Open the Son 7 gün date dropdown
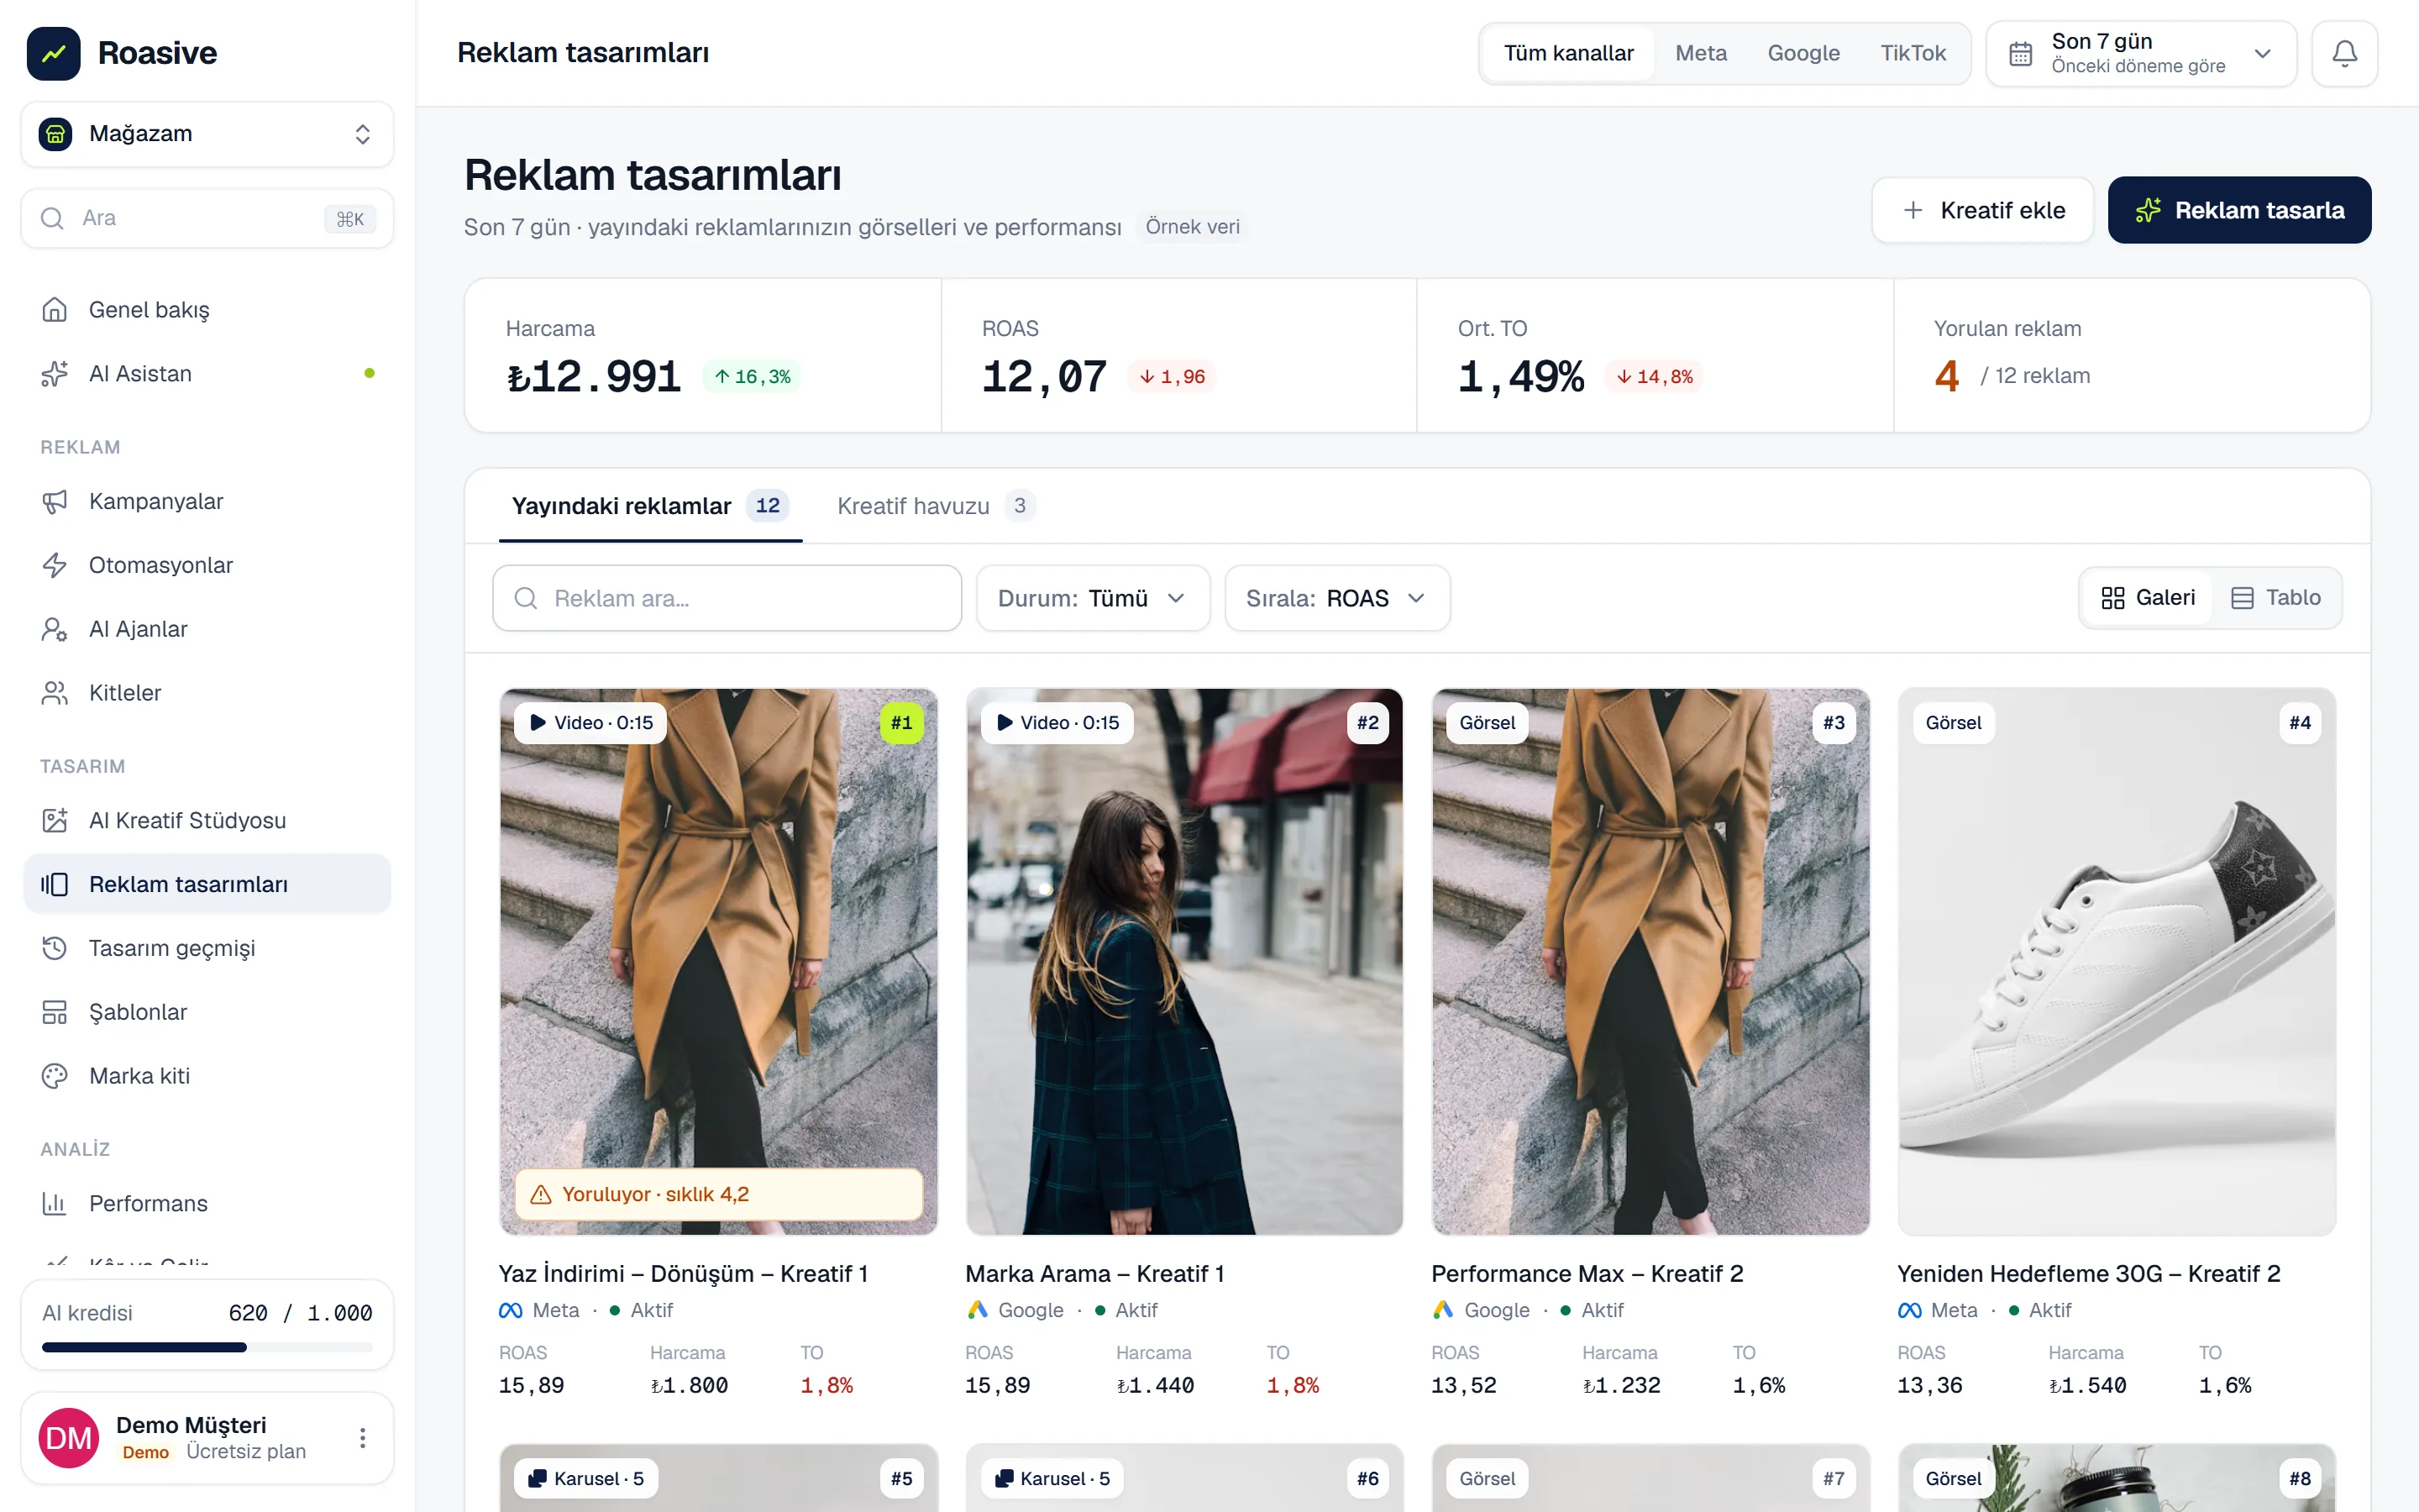2419x1512 pixels. tap(2141, 53)
